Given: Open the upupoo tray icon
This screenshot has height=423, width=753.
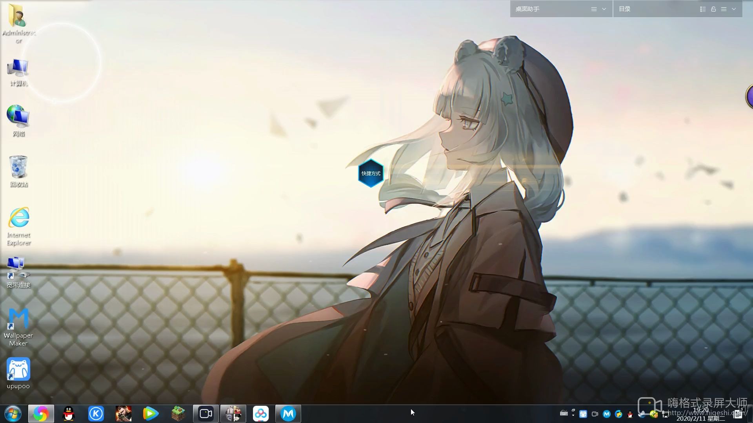Looking at the screenshot, I should (x=583, y=414).
